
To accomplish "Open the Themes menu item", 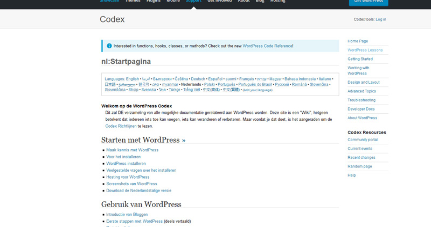I will point(133,1).
